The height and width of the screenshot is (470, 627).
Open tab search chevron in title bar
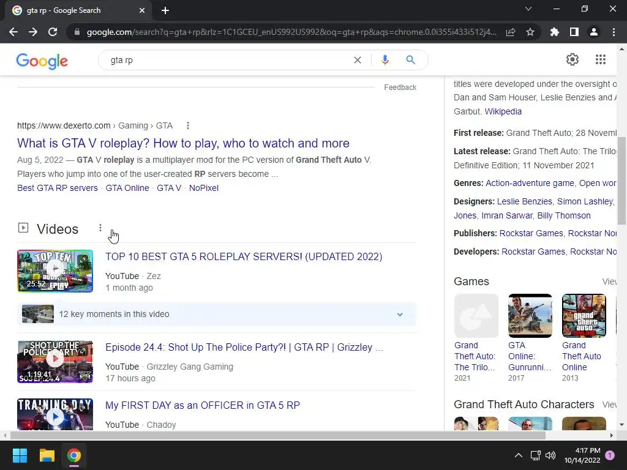(528, 9)
